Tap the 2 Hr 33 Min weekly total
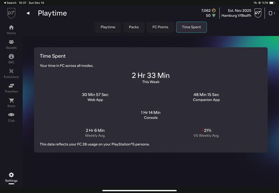The image size is (279, 193). [150, 75]
